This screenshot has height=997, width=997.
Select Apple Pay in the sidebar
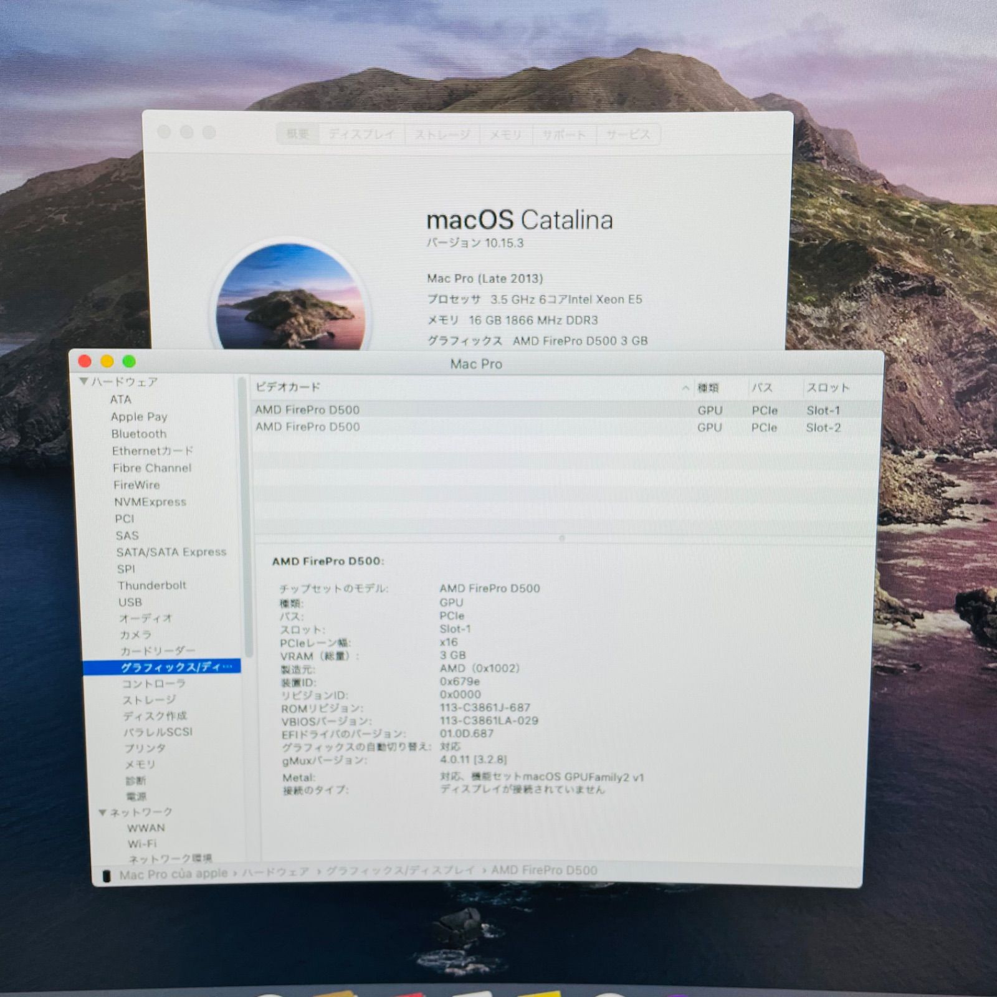tap(139, 417)
